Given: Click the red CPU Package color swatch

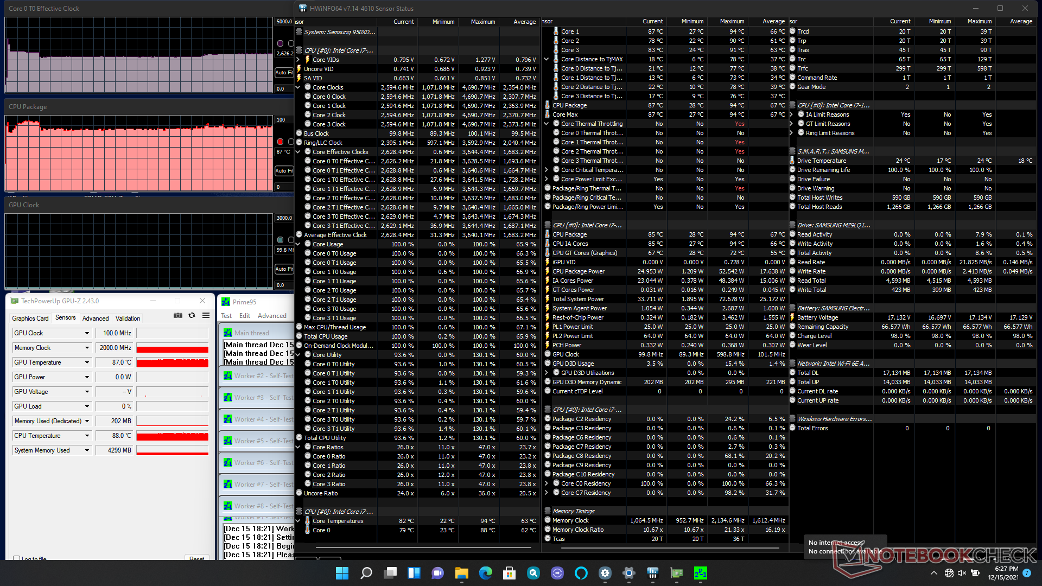Looking at the screenshot, I should tap(281, 142).
